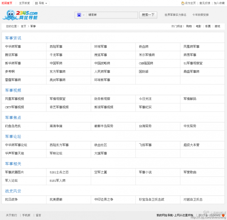The image size is (227, 220).
Task: Select the 购物 hot channel
Action: 189,26
